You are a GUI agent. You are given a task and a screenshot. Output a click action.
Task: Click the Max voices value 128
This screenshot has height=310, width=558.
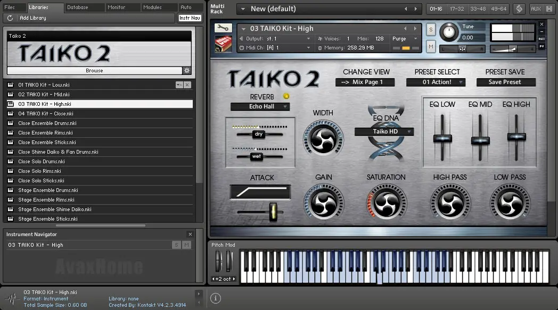coord(379,38)
